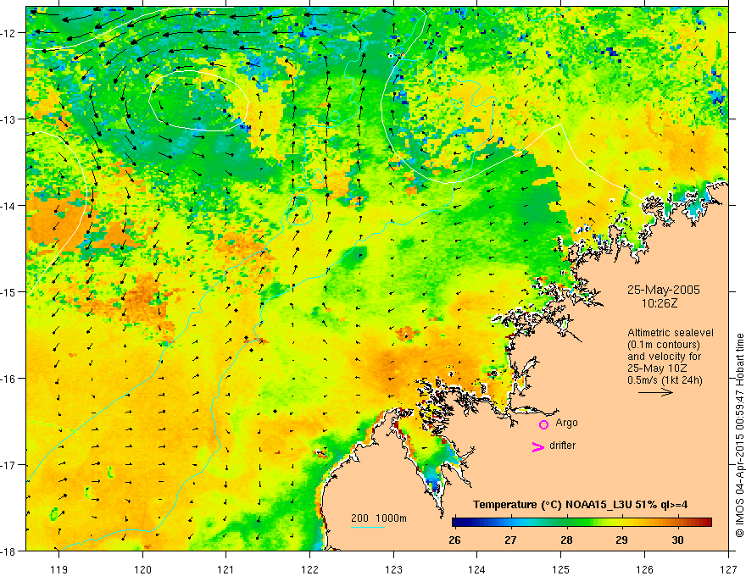This screenshot has width=746, height=576.
Task: Click the magenta drifter arrow symbol
Action: click(538, 447)
